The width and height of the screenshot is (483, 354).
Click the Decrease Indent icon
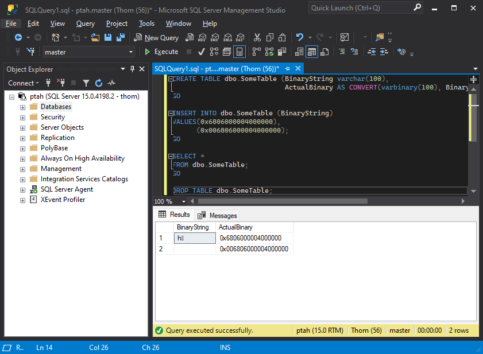pos(372,52)
